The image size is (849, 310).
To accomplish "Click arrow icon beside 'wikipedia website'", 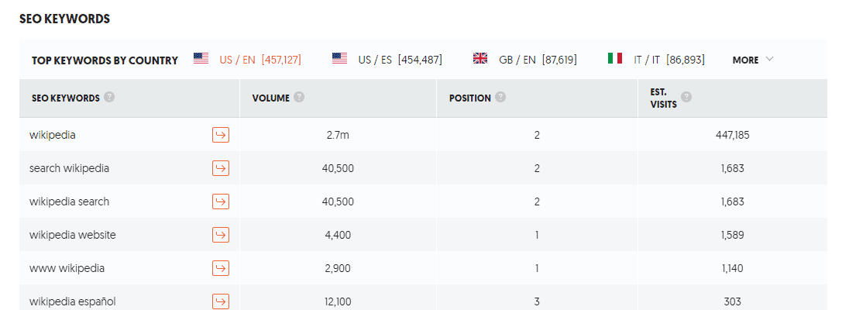I will tap(221, 235).
